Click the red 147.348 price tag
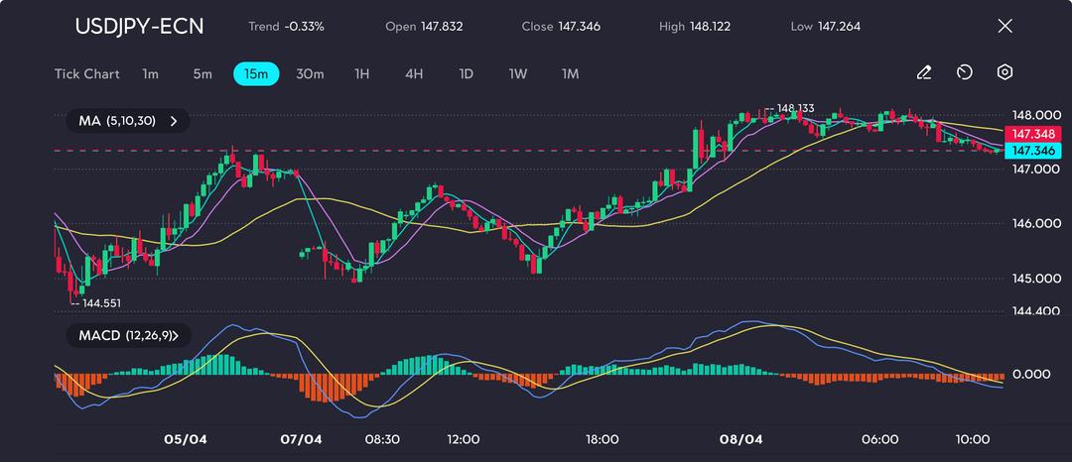 [x=1033, y=134]
